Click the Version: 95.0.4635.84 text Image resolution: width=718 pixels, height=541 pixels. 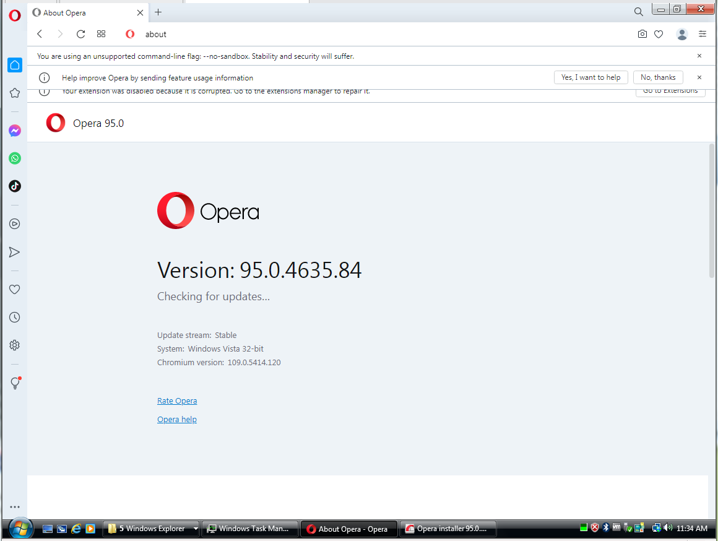[x=259, y=270]
